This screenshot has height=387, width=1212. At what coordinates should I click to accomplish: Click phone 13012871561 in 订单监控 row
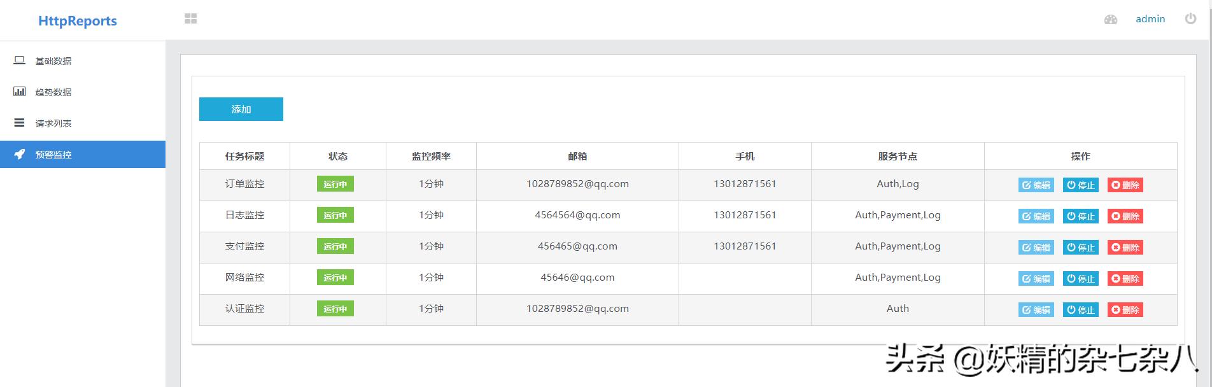[745, 184]
